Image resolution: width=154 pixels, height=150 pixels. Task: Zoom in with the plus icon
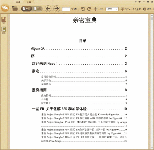96,9
